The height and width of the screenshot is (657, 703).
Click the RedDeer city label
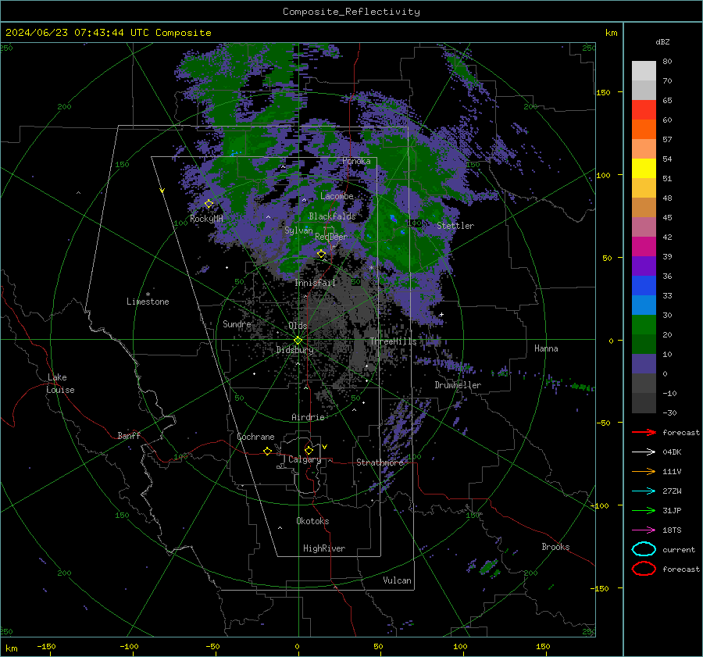pos(331,237)
